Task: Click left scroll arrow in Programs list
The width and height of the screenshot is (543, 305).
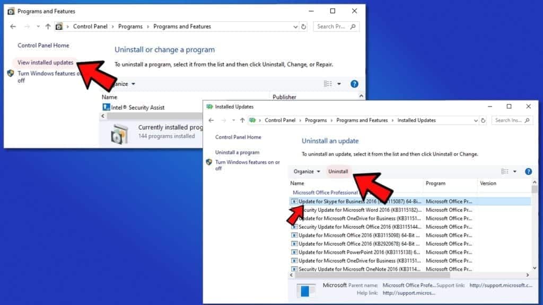Action: 103,116
